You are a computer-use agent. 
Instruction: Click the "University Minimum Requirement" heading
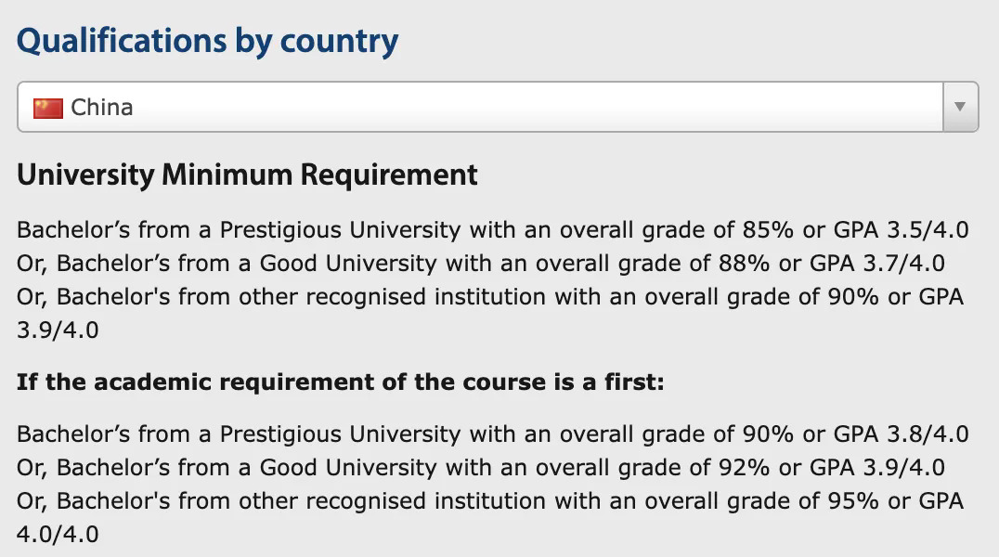[x=247, y=175]
